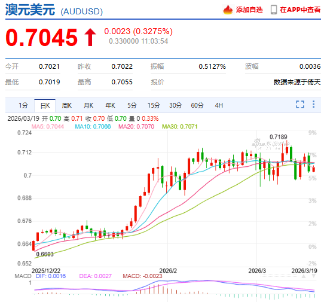Click the MA20: 0.7070 legend
This screenshot has height=302, width=324.
tap(136, 127)
